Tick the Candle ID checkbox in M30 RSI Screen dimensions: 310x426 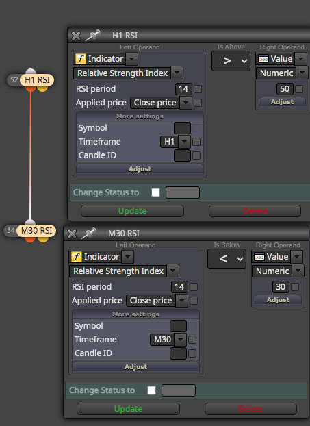[x=192, y=353]
